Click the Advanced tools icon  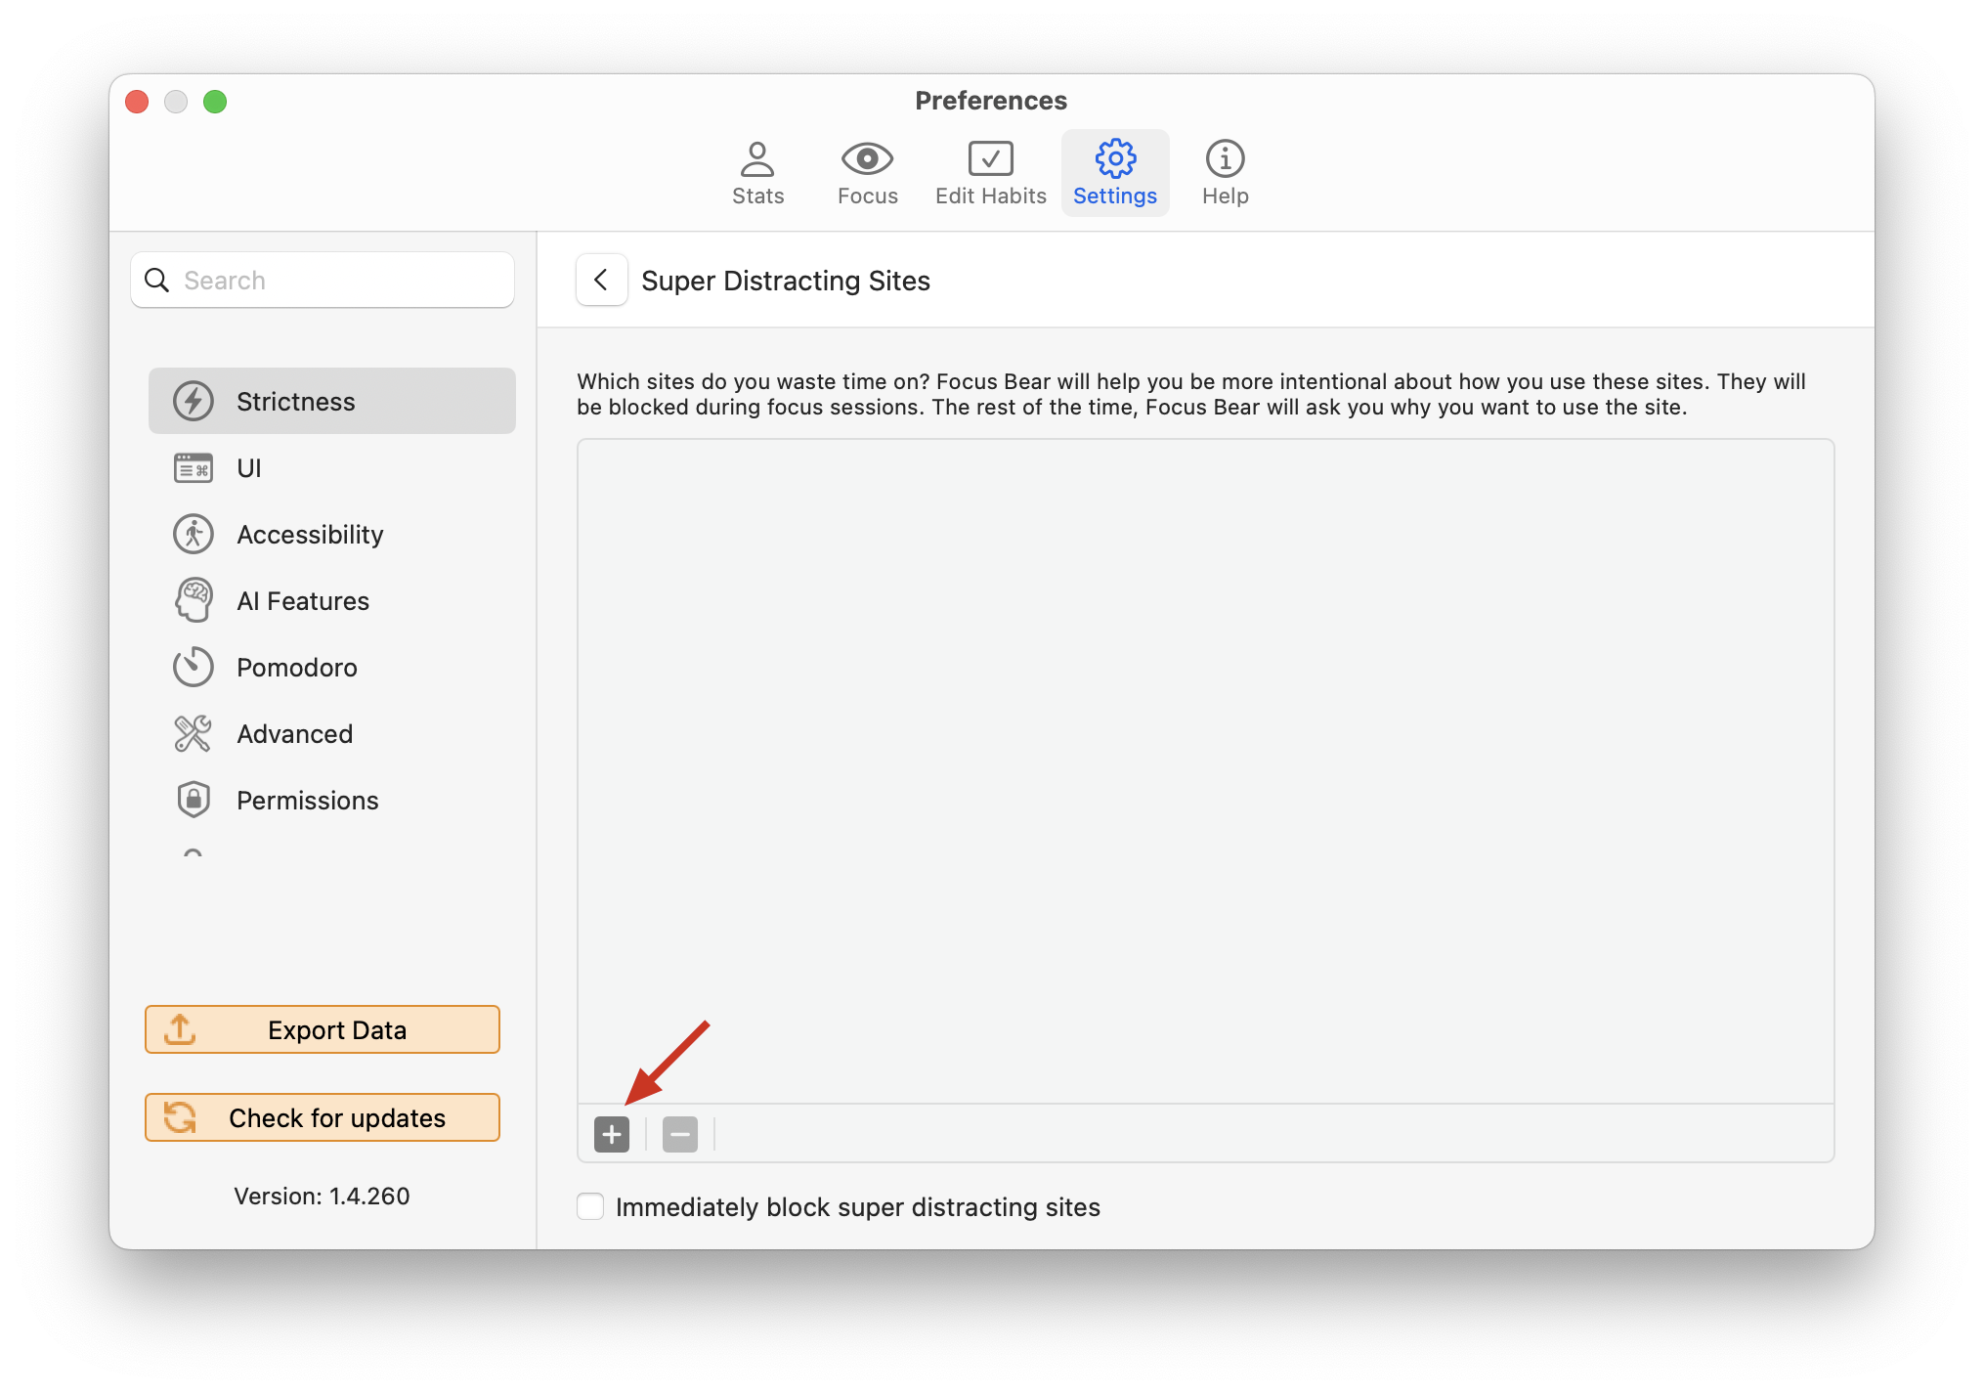click(x=194, y=733)
